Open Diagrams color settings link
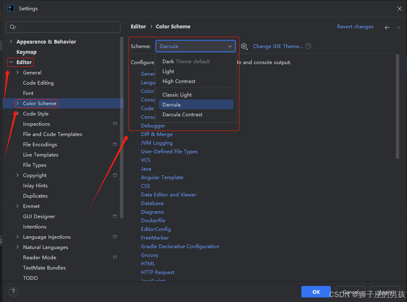The image size is (407, 302). 153,212
